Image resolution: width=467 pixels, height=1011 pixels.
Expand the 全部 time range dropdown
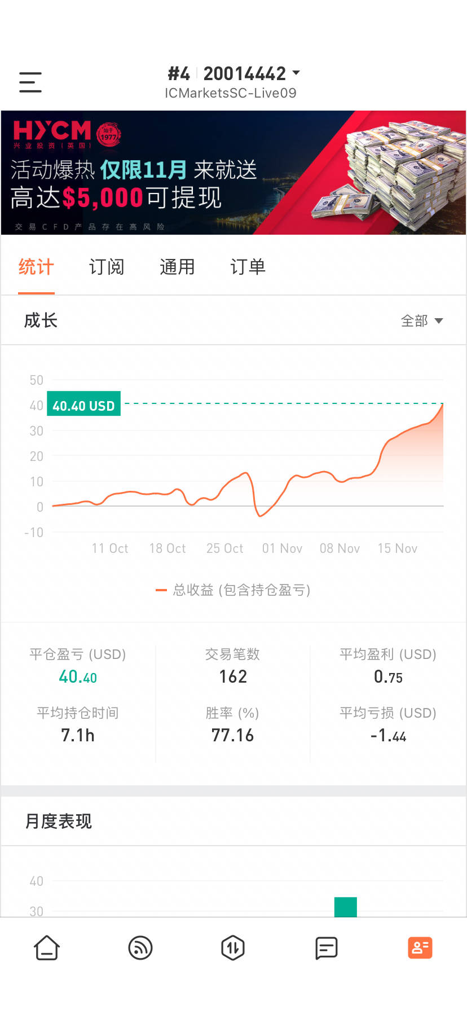[x=422, y=321]
